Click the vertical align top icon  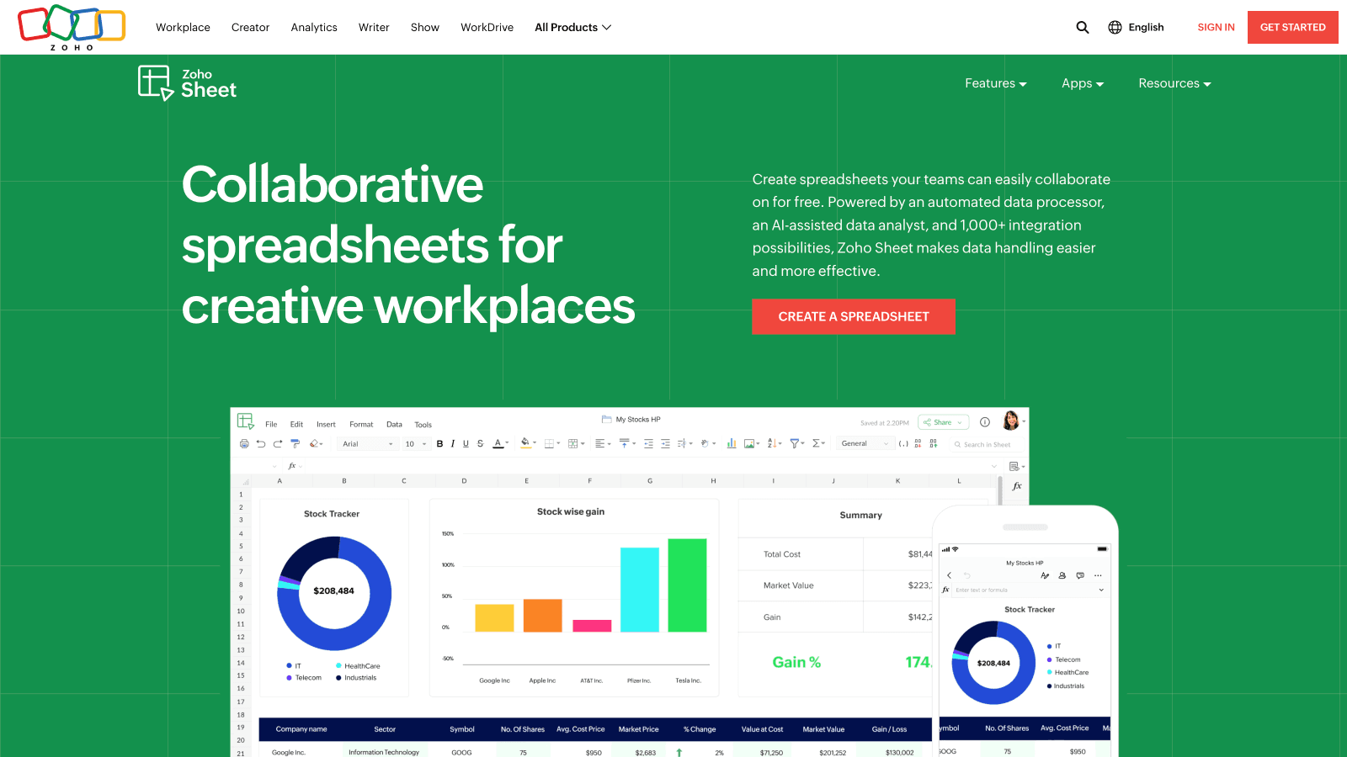pyautogui.click(x=624, y=442)
